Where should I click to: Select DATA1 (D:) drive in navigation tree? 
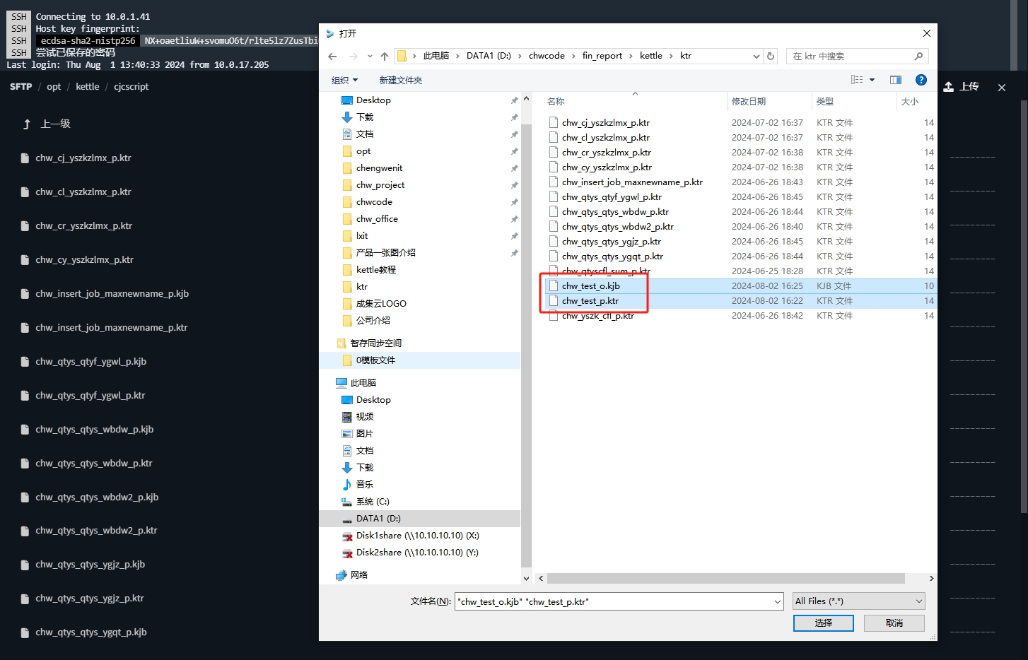click(378, 519)
